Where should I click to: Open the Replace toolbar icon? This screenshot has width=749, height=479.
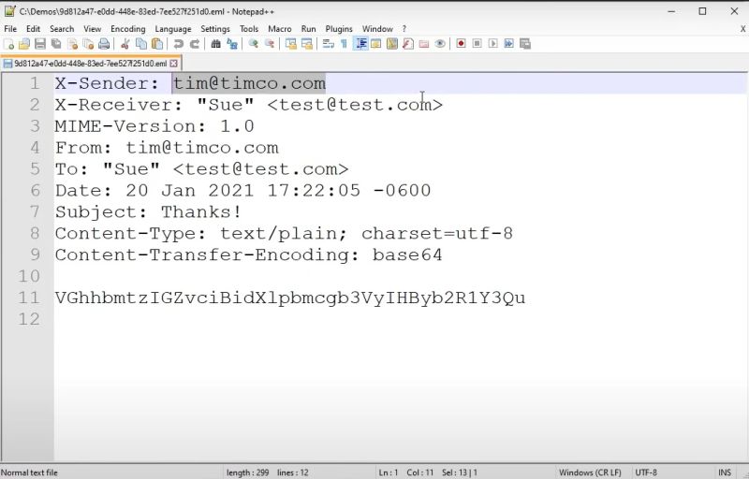[232, 44]
